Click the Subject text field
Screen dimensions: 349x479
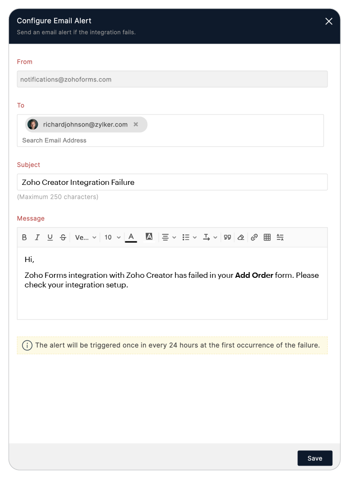pos(172,182)
